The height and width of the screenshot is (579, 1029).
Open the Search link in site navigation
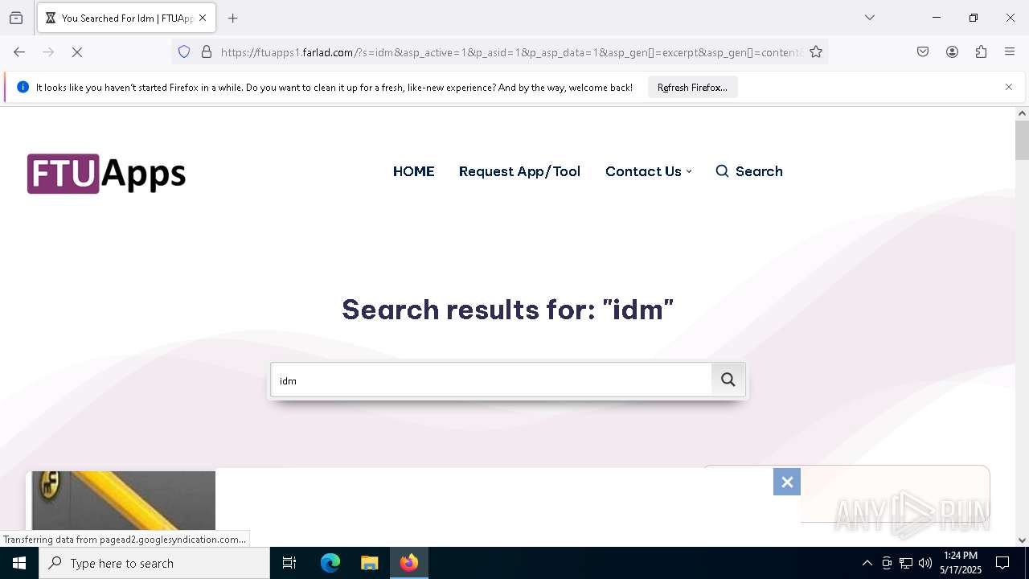pos(749,171)
